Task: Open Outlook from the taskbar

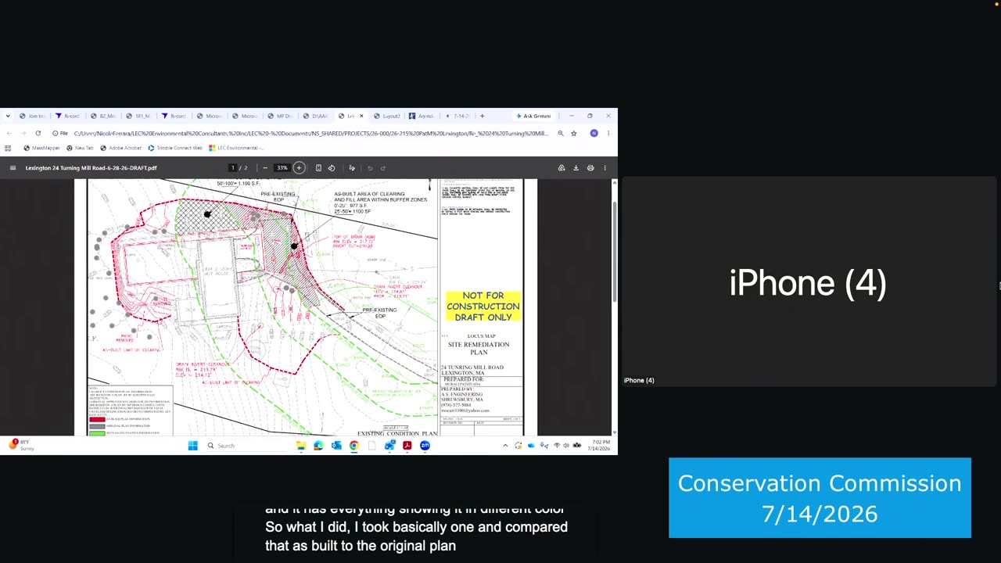Action: coord(336,446)
